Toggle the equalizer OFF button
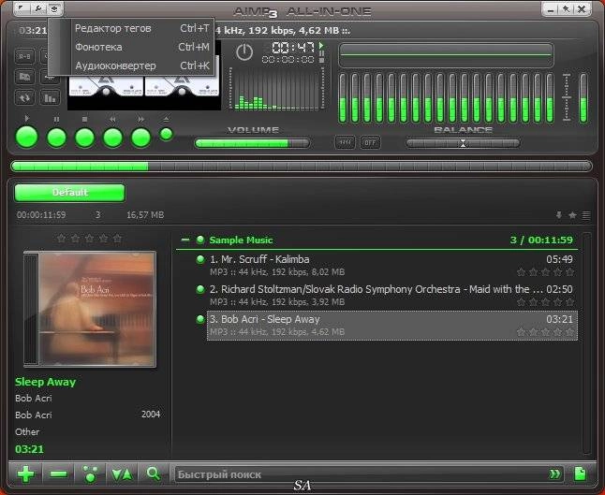605x495 pixels. pos(370,142)
